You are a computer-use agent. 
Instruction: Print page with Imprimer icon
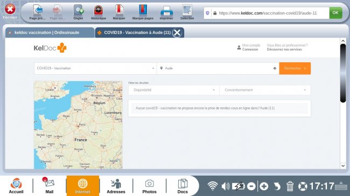166,12
